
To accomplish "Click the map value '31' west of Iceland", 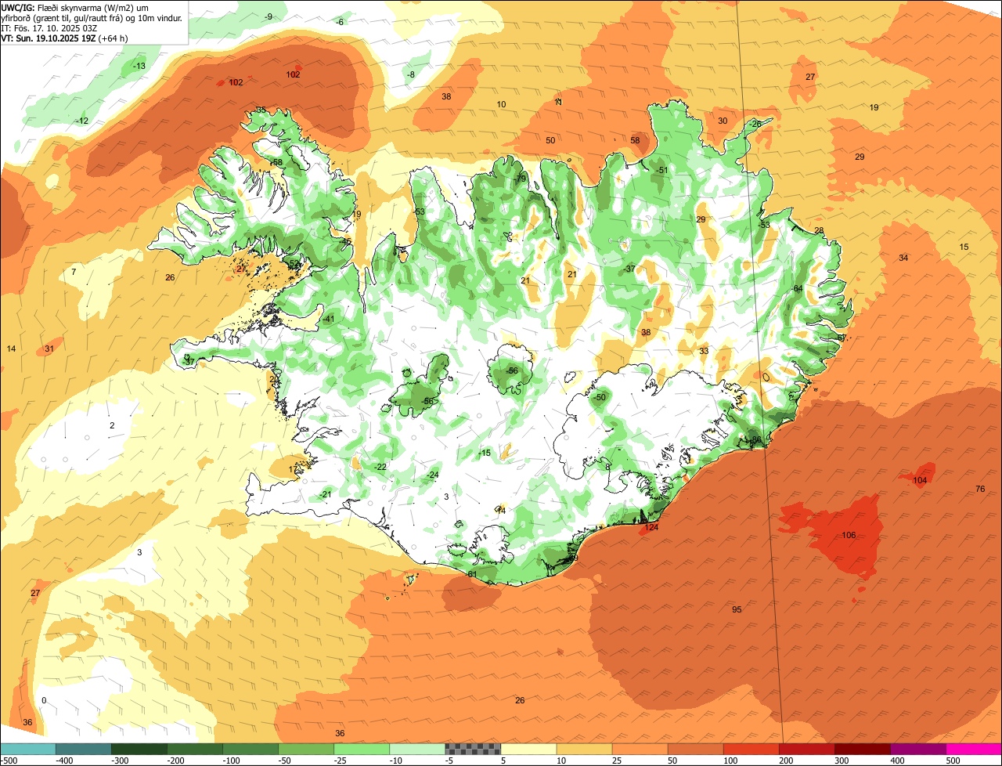I will [x=49, y=349].
